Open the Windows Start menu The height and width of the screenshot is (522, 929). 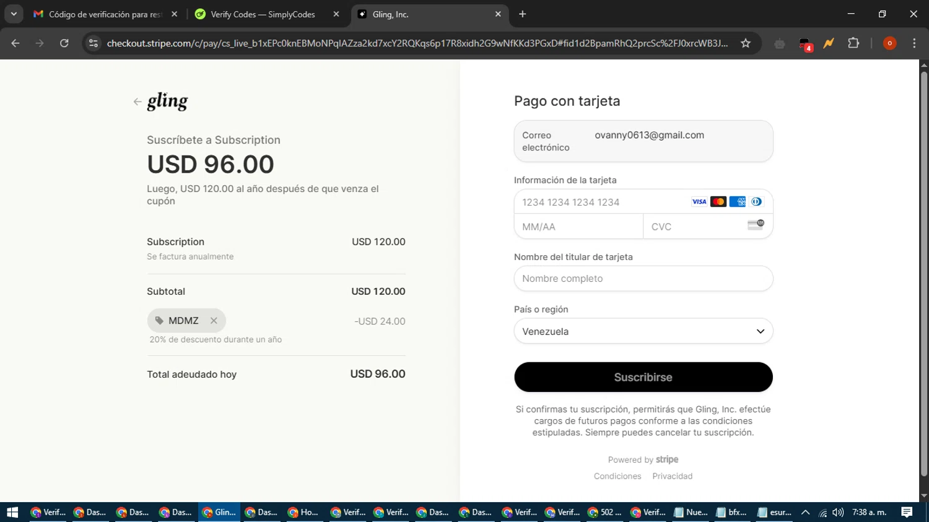pos(12,512)
